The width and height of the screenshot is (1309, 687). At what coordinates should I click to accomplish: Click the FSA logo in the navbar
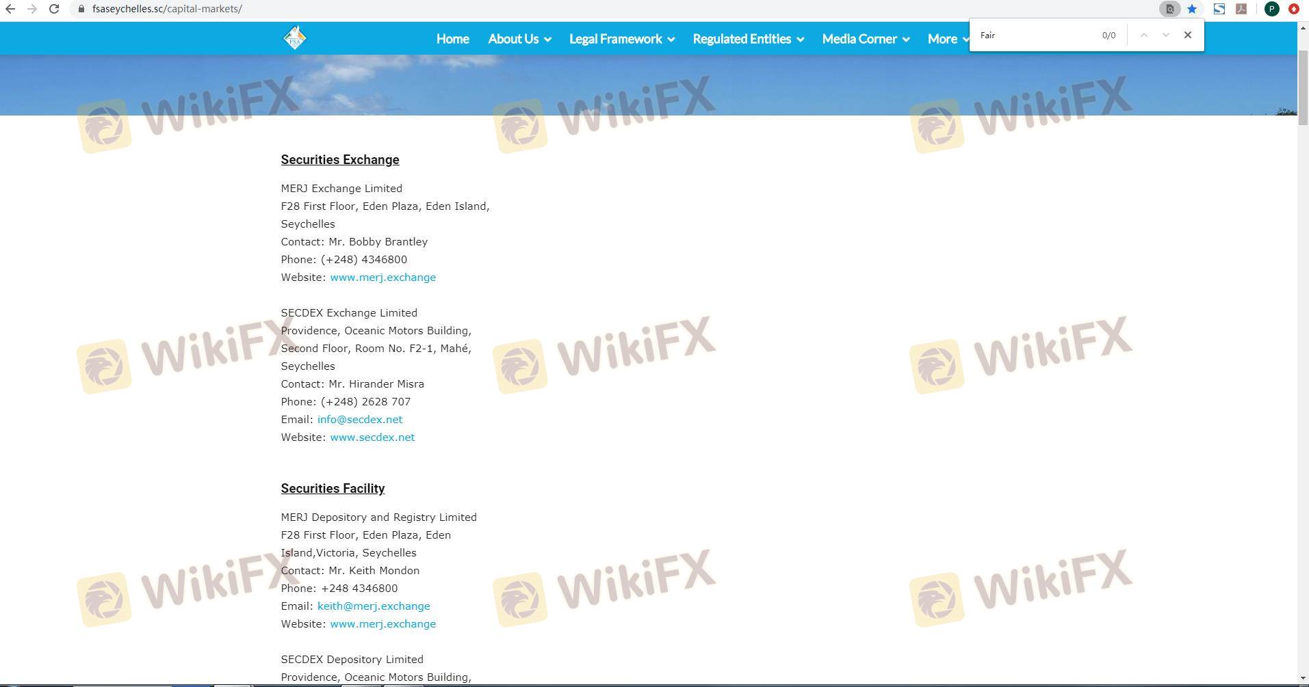(x=295, y=38)
